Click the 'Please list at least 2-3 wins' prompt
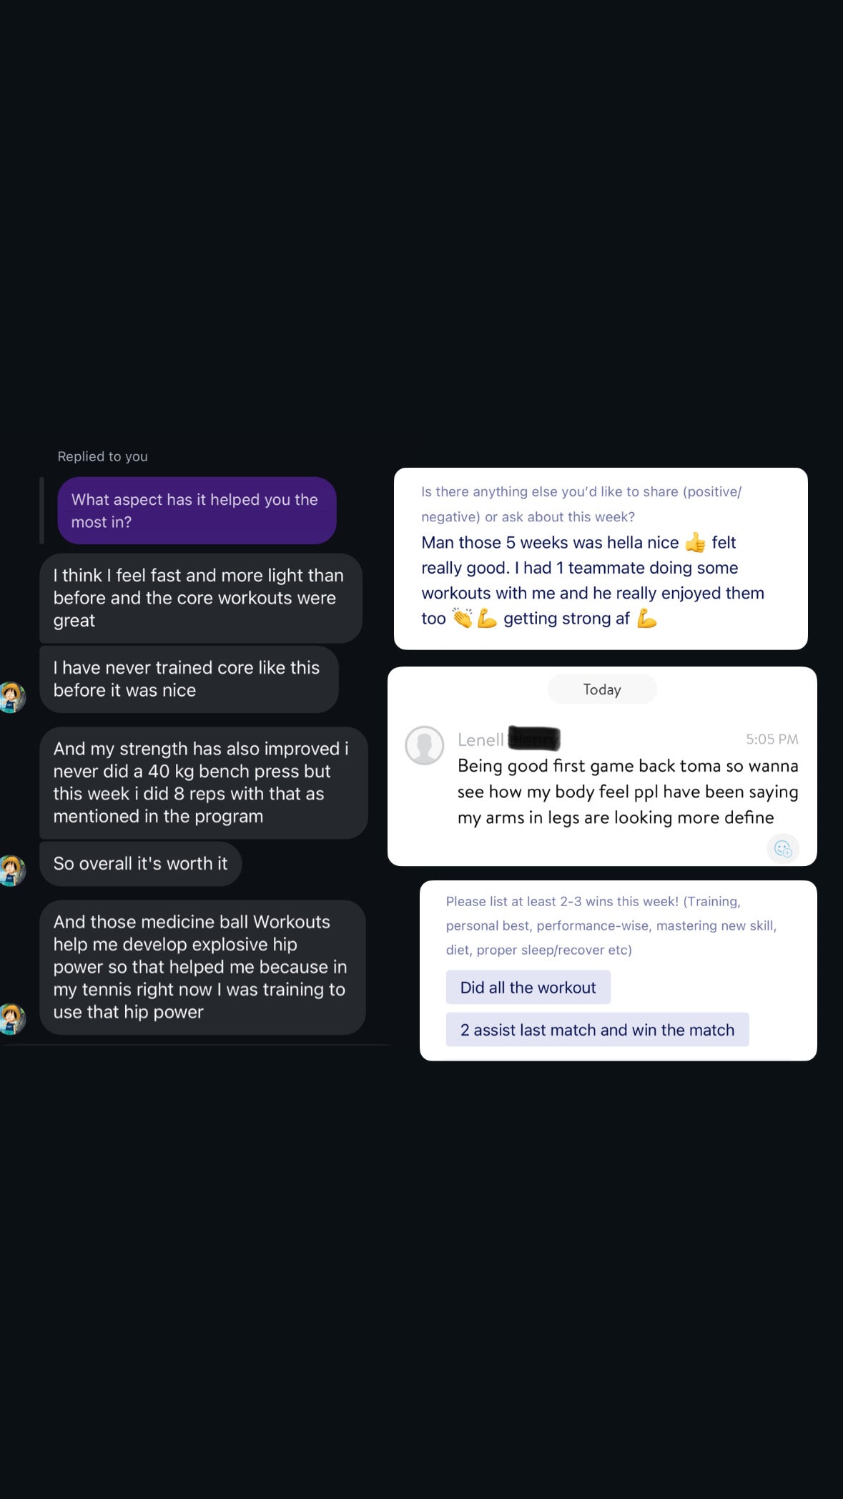Screen dimensions: 843x1499 [611, 925]
